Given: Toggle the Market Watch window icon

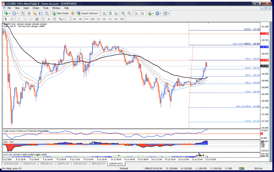Looking at the screenshot, I should click(23, 13).
